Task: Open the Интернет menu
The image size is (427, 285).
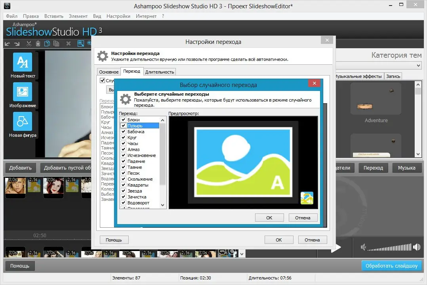Action: pyautogui.click(x=146, y=16)
